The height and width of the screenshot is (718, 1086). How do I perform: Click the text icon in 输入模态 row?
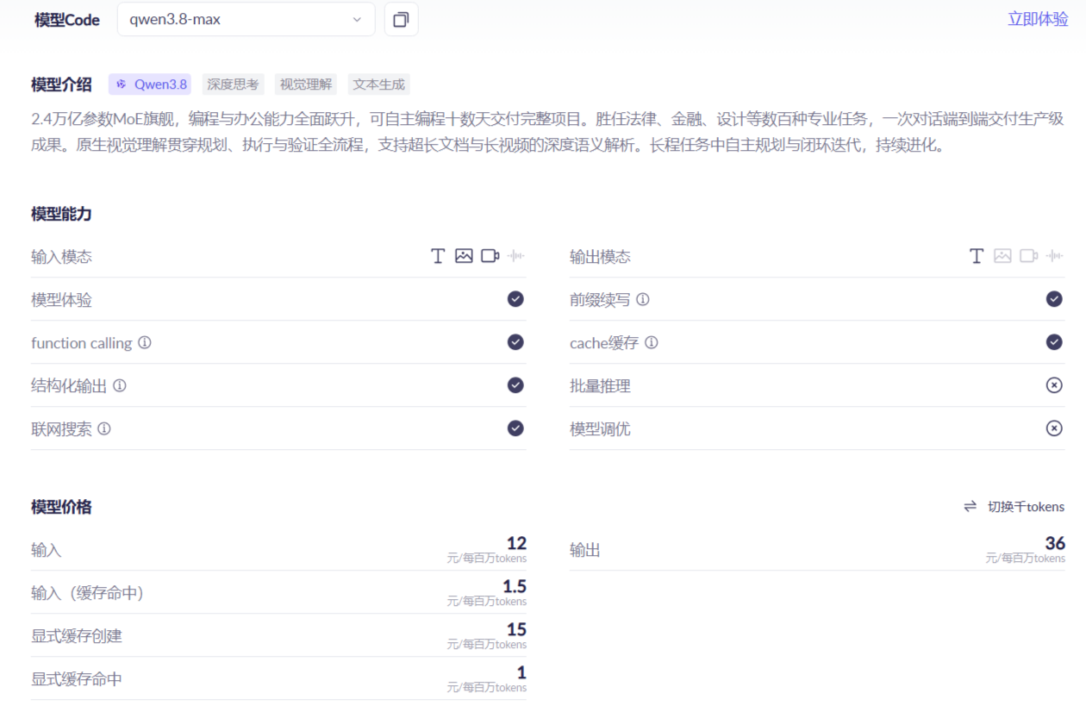438,256
